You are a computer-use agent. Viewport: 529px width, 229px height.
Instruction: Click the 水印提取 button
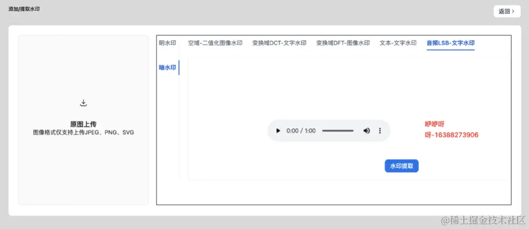(401, 166)
